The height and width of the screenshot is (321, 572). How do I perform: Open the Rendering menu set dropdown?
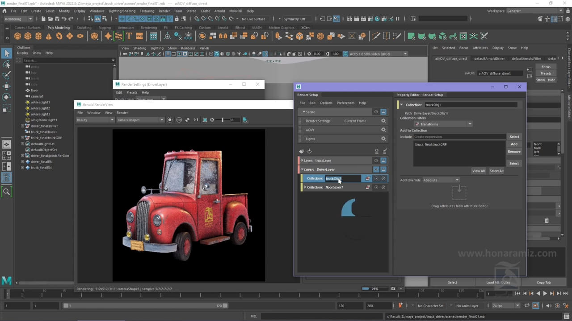pyautogui.click(x=18, y=19)
